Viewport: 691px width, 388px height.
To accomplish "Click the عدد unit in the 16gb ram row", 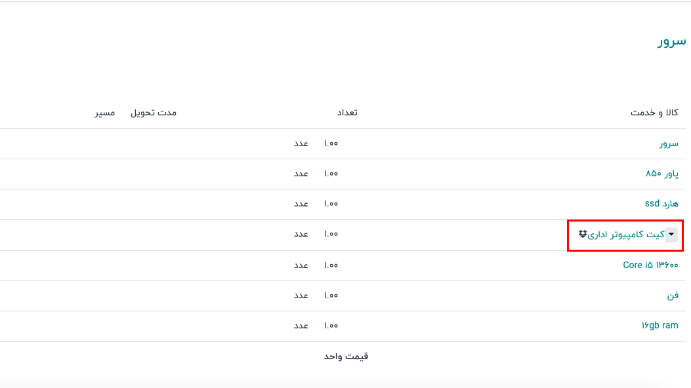I will pyautogui.click(x=301, y=326).
